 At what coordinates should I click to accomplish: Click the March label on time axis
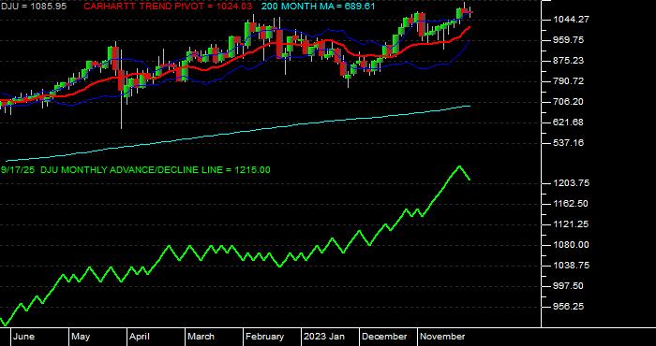point(201,337)
